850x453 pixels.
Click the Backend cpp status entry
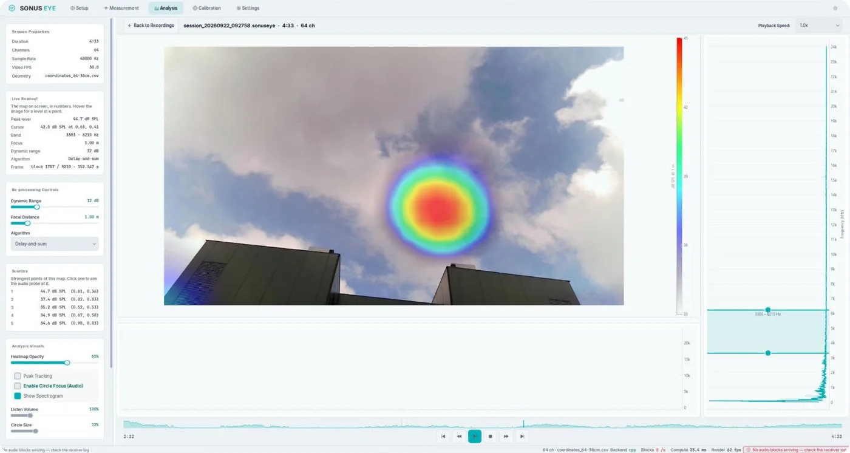click(x=624, y=450)
